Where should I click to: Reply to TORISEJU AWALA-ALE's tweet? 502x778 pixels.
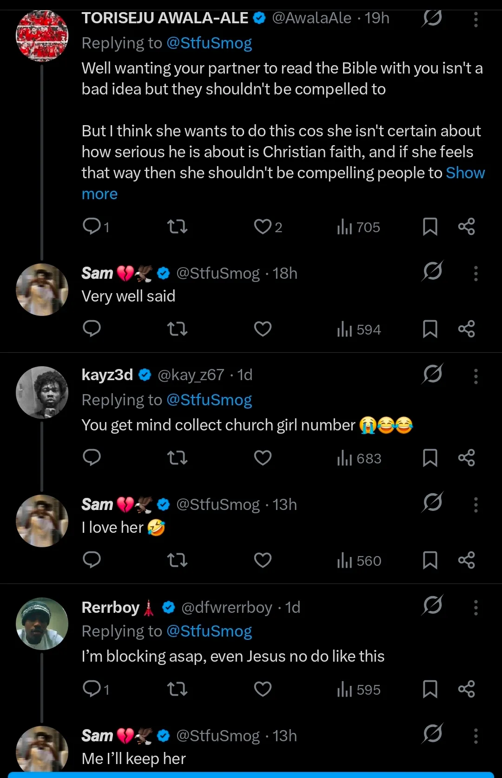coord(92,227)
